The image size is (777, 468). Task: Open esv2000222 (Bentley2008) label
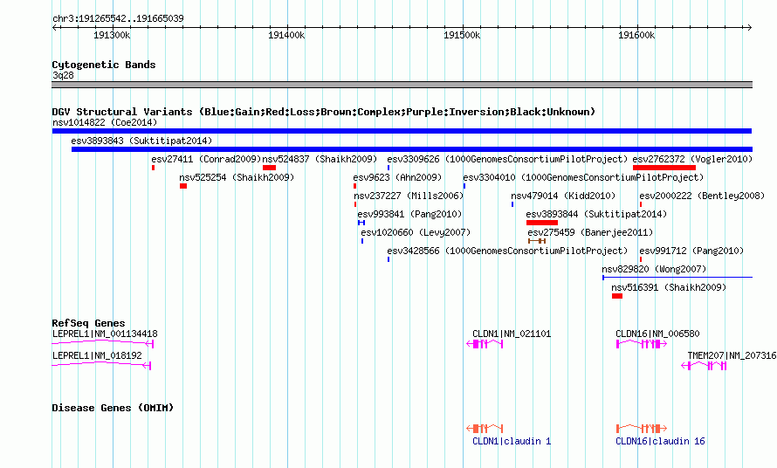pyautogui.click(x=702, y=196)
